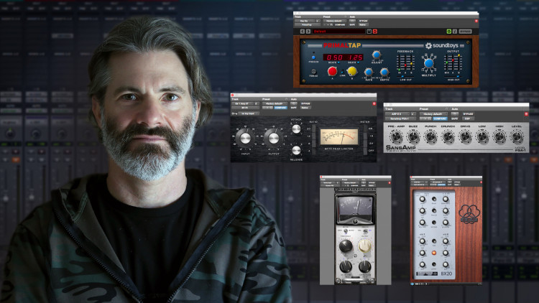The image size is (539, 303).
Task: Click the interlocked-rings logo on the BX20 panel
Action: click(469, 214)
